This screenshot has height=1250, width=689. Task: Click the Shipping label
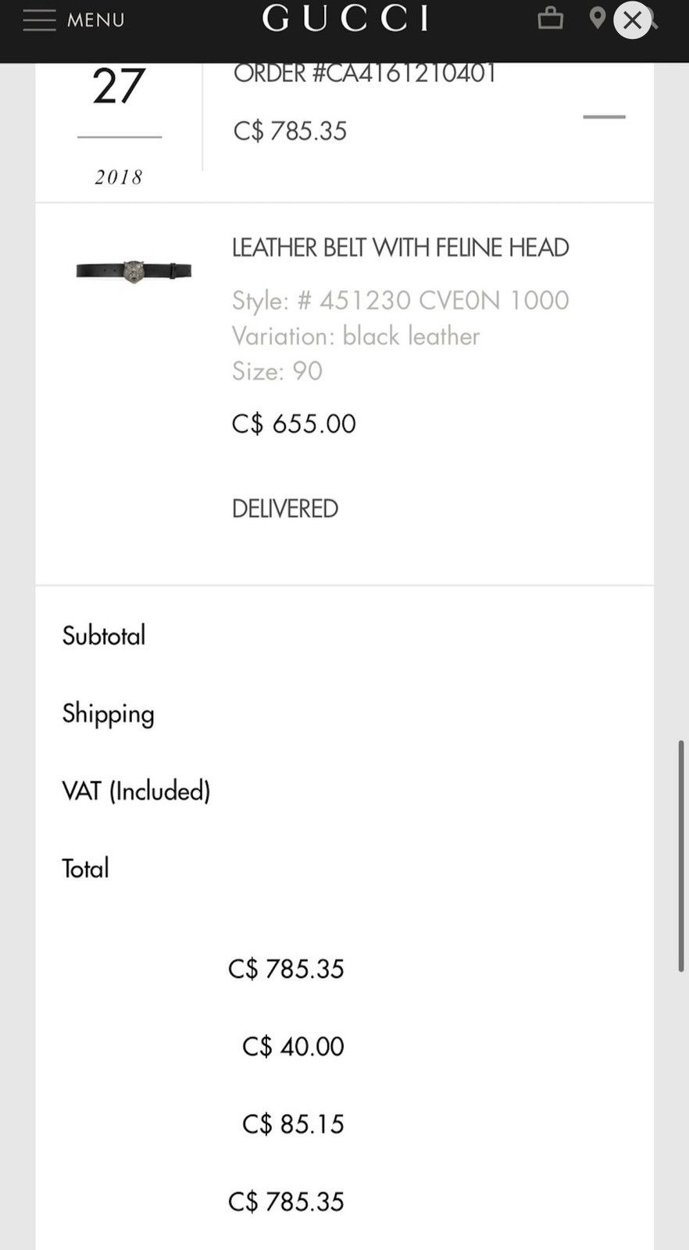click(x=109, y=714)
